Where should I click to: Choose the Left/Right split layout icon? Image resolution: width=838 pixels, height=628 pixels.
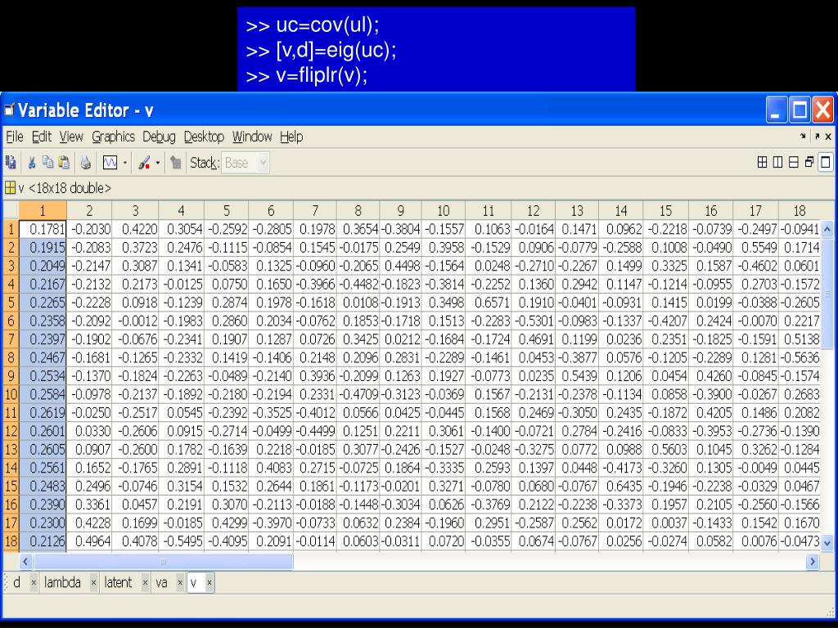pos(778,163)
